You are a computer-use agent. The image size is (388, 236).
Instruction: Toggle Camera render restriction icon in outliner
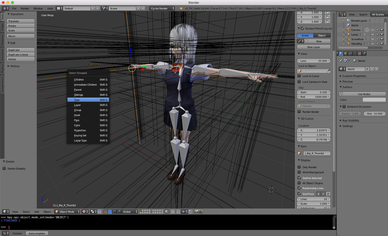pyautogui.click(x=382, y=30)
